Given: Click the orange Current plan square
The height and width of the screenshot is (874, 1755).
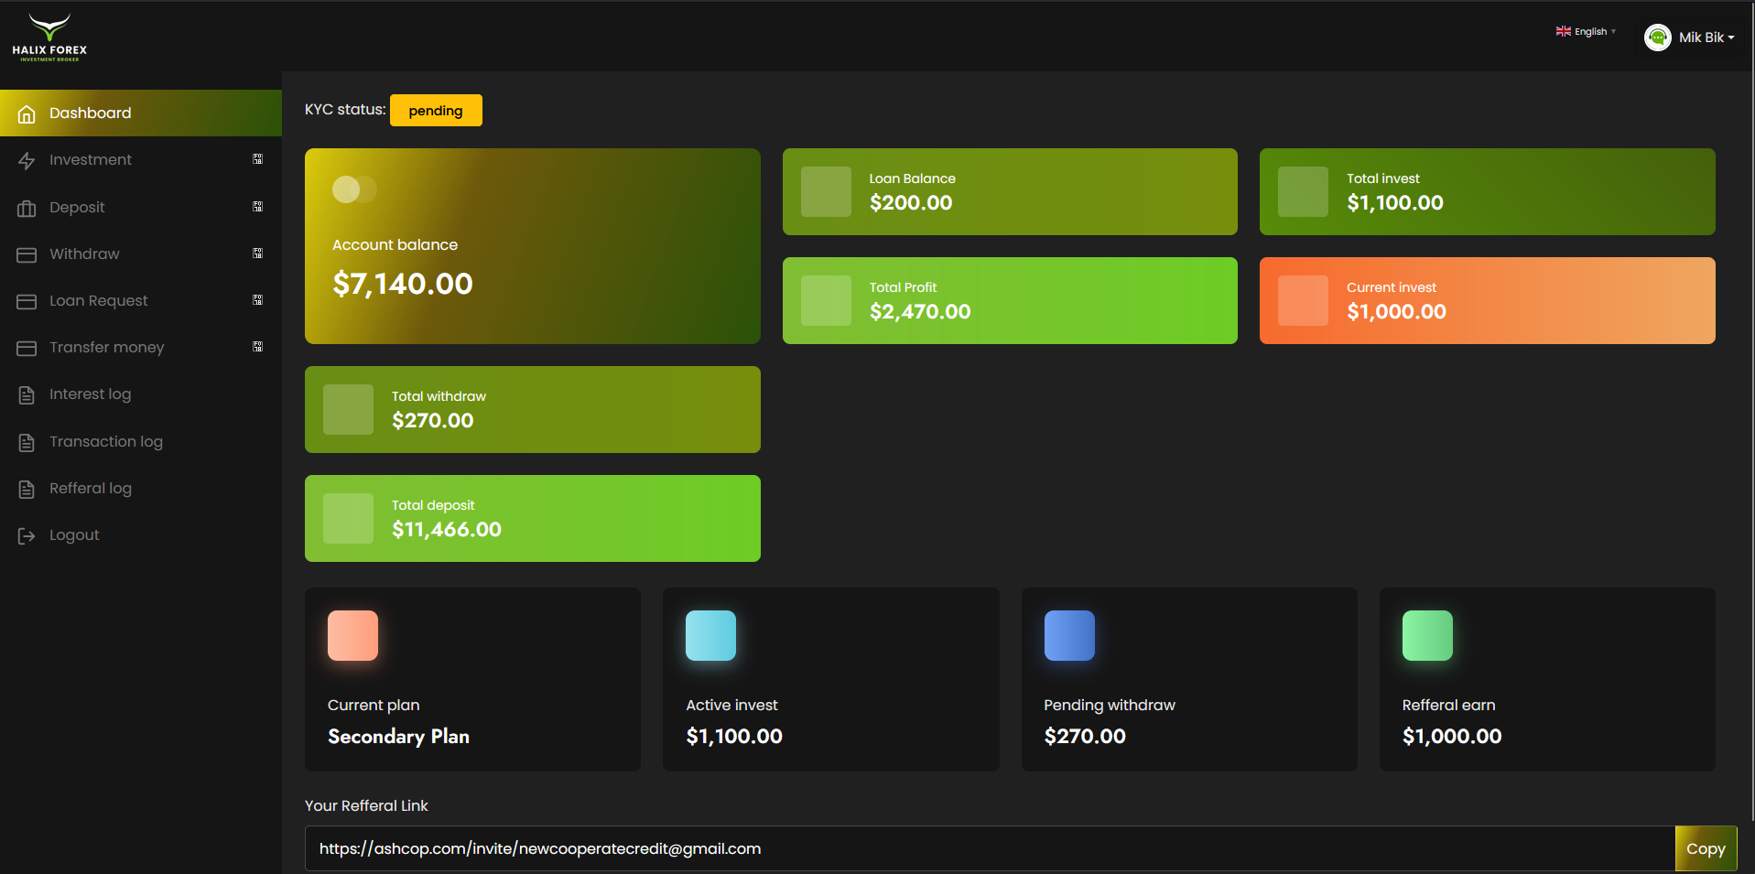Looking at the screenshot, I should coord(352,635).
